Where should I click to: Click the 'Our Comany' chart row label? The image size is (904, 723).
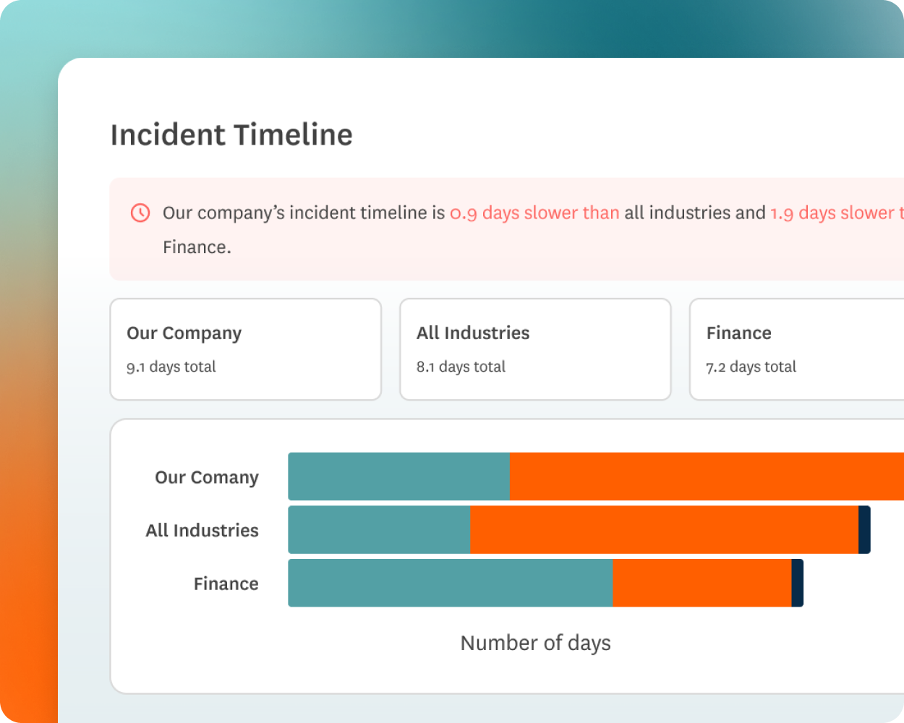coord(206,477)
